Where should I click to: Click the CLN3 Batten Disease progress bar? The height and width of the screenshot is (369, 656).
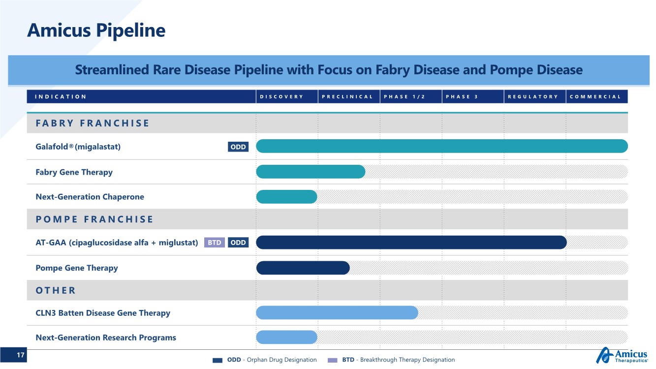tap(337, 313)
